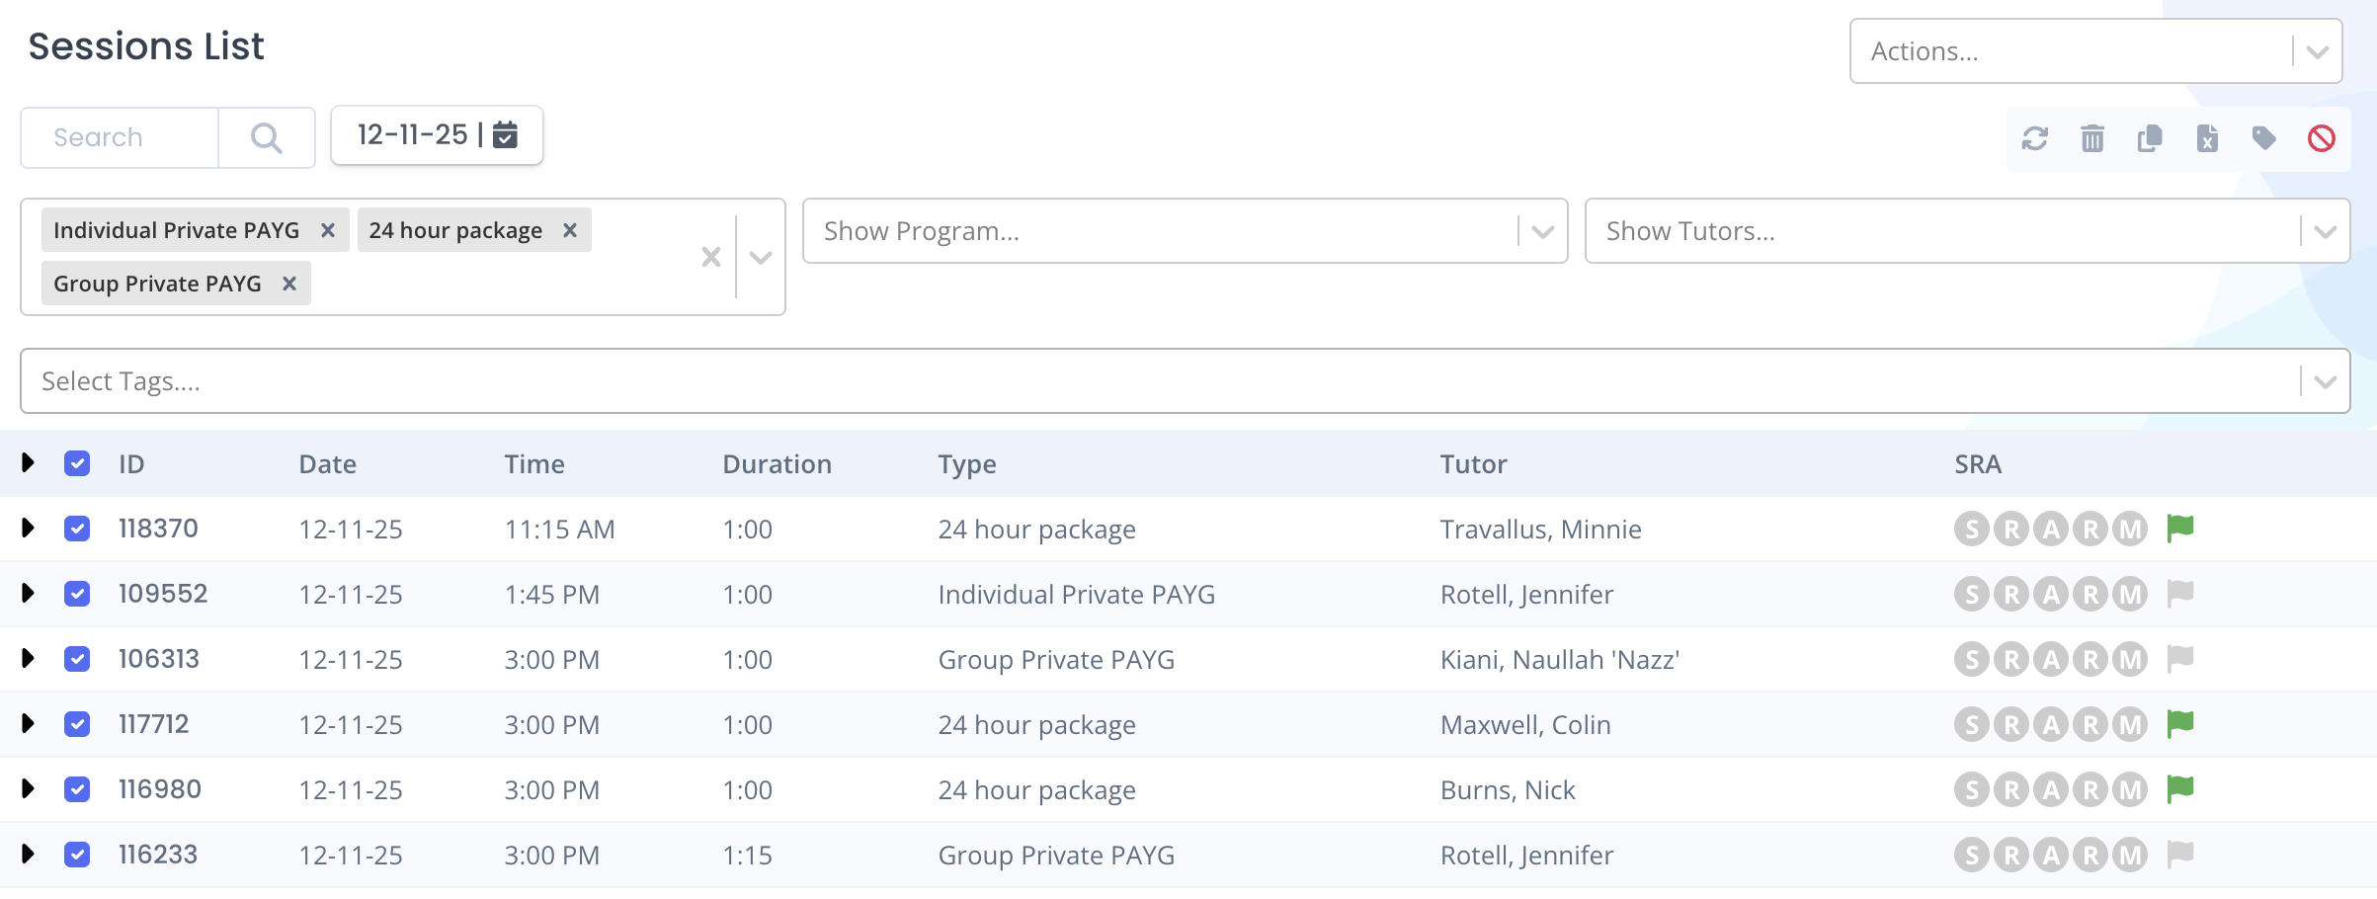This screenshot has width=2377, height=899.
Task: Sort by the Tutor column header
Action: tap(1473, 464)
